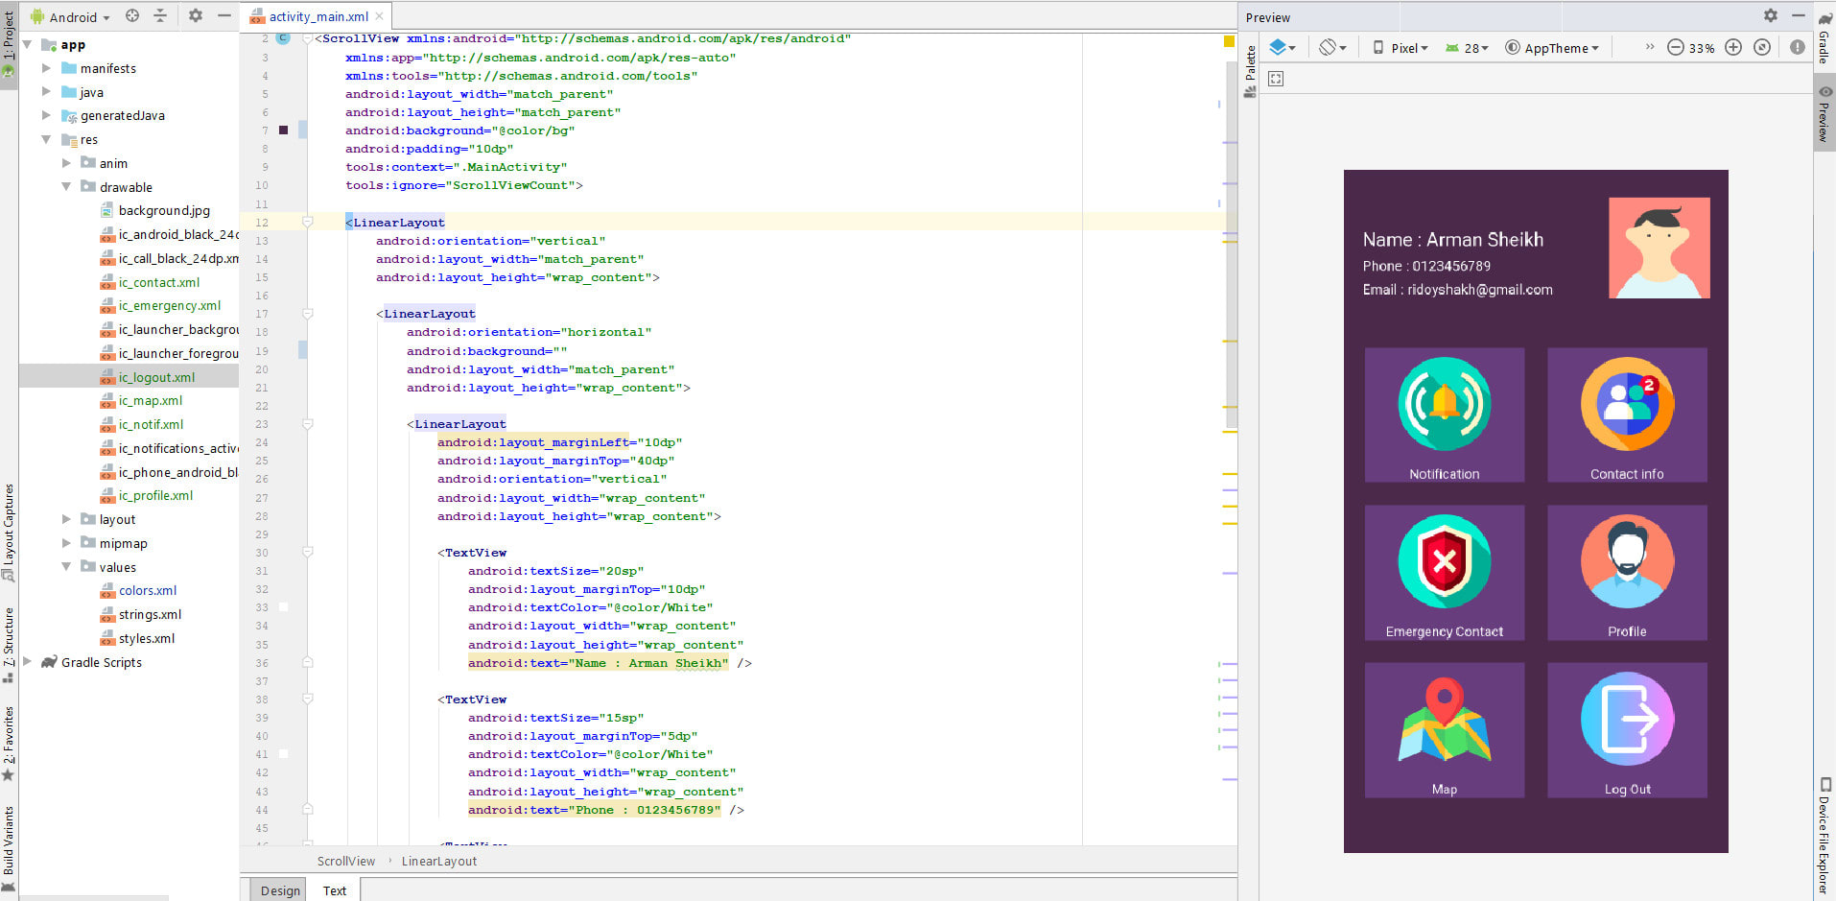Open ic_profile.xml in the project tree
The height and width of the screenshot is (901, 1836).
coord(155,496)
